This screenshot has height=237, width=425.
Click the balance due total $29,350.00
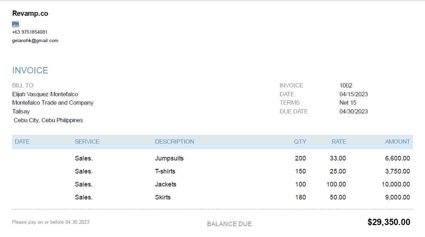pos(389,222)
